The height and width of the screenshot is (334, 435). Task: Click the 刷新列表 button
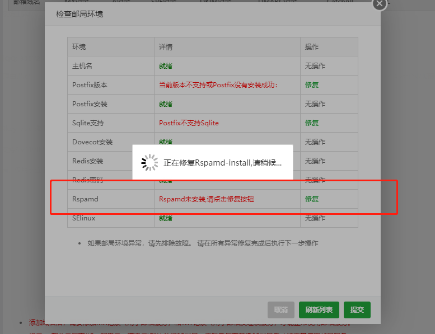(x=319, y=309)
